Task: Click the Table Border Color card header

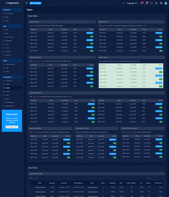Action: coord(96,128)
